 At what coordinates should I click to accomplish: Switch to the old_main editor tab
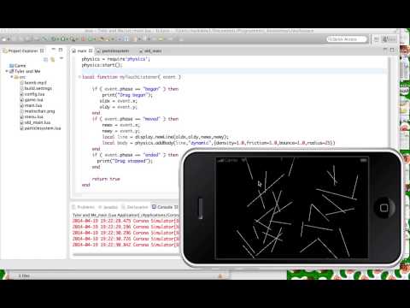pos(150,50)
